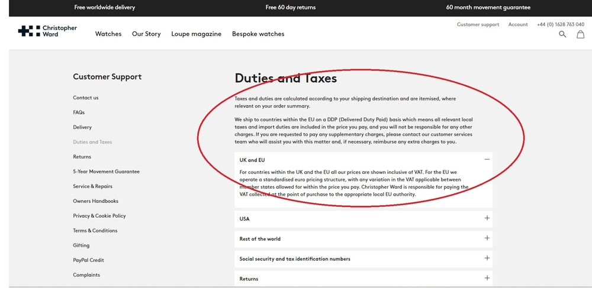The height and width of the screenshot is (288, 592).
Task: Collapse the UK and EU section
Action: point(487,160)
